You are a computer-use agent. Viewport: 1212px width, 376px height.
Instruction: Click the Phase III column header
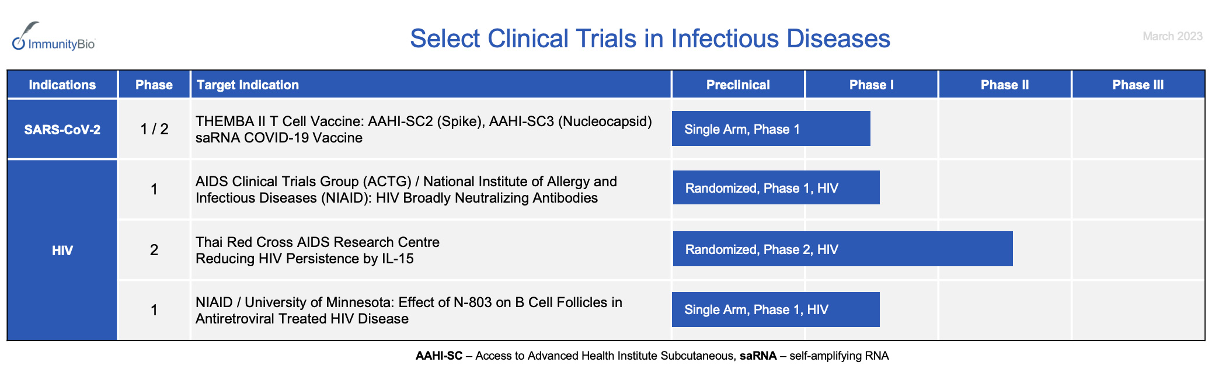(x=1137, y=85)
